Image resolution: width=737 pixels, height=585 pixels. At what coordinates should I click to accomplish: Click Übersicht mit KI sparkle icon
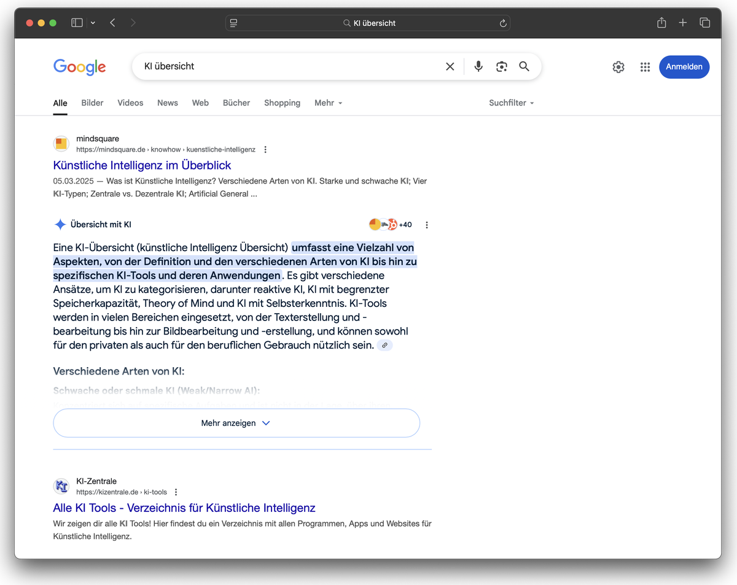60,225
